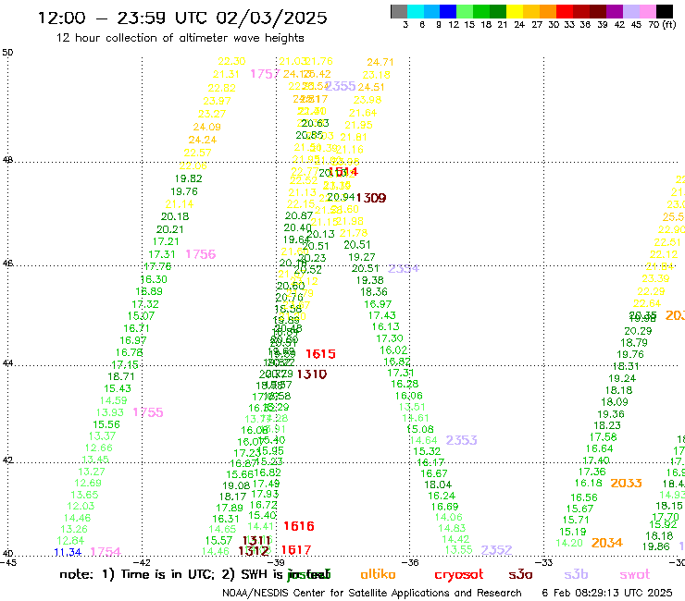This screenshot has width=685, height=601.
Task: Click the latitude axis label '44'
Action: click(7, 363)
